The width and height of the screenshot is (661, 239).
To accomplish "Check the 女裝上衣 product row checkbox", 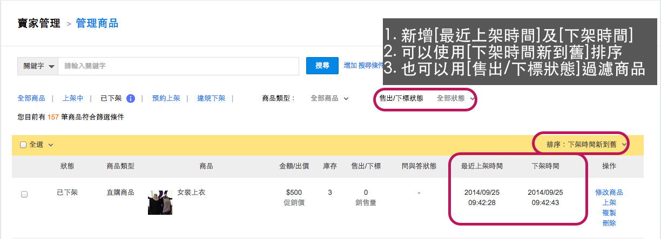I will 24,194.
